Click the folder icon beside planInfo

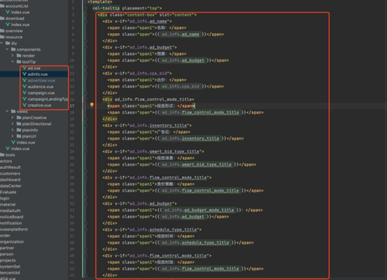19,130
